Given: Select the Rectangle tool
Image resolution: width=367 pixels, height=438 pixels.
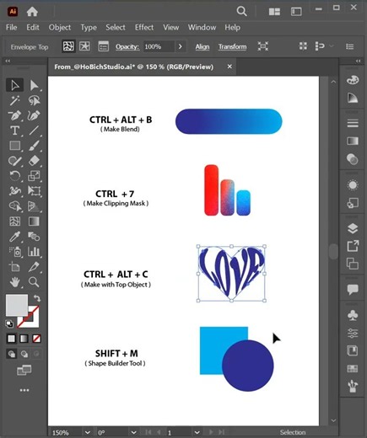Looking at the screenshot, I should [14, 146].
